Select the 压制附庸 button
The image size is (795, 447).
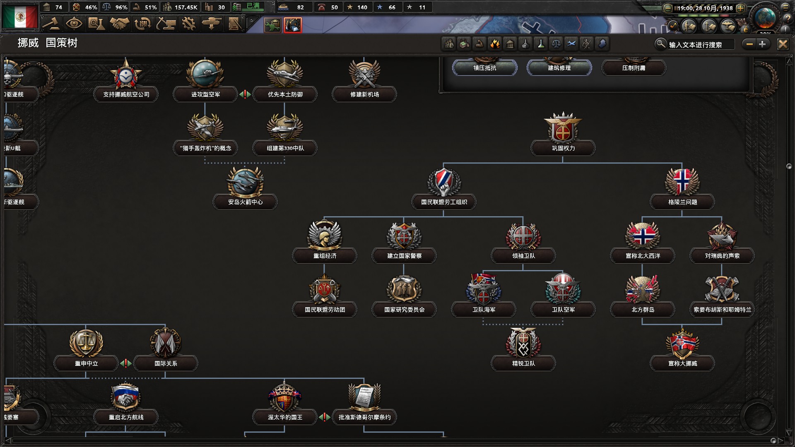point(634,68)
